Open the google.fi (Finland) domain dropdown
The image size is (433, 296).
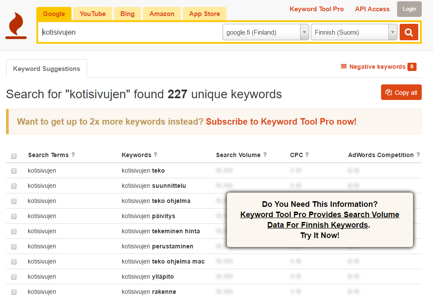pos(266,32)
